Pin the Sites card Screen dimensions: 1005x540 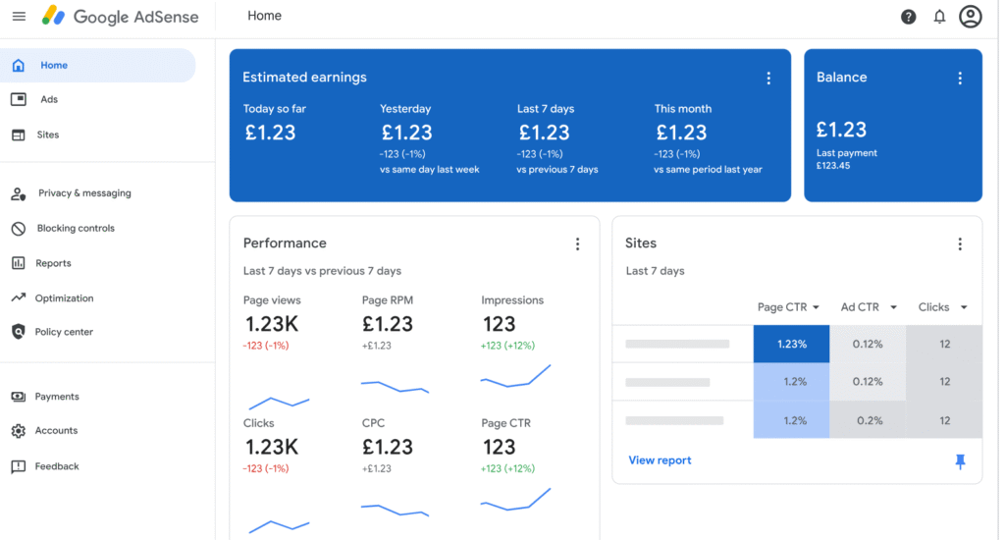coord(960,461)
